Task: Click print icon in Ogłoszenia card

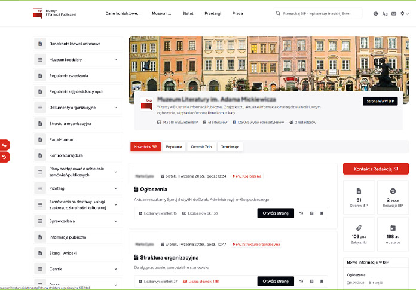Action: tap(312, 213)
